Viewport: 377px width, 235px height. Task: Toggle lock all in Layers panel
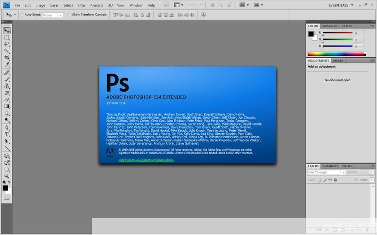[336, 180]
